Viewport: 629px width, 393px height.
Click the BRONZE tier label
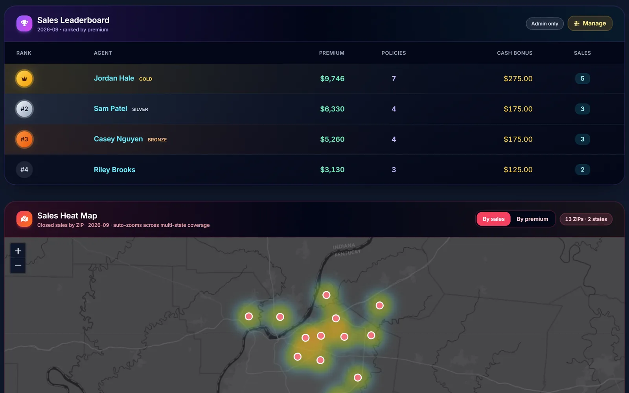click(157, 140)
